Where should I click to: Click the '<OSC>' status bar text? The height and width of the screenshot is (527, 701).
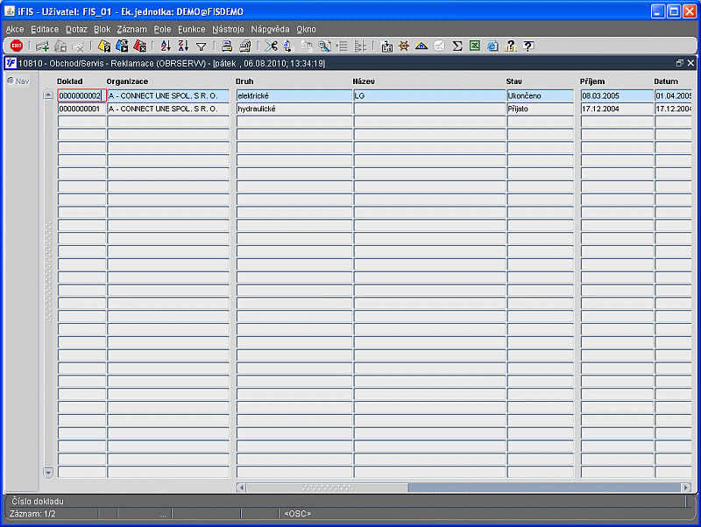tap(297, 514)
